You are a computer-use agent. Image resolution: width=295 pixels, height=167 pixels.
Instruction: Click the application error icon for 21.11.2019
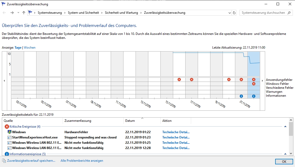pos(241,80)
